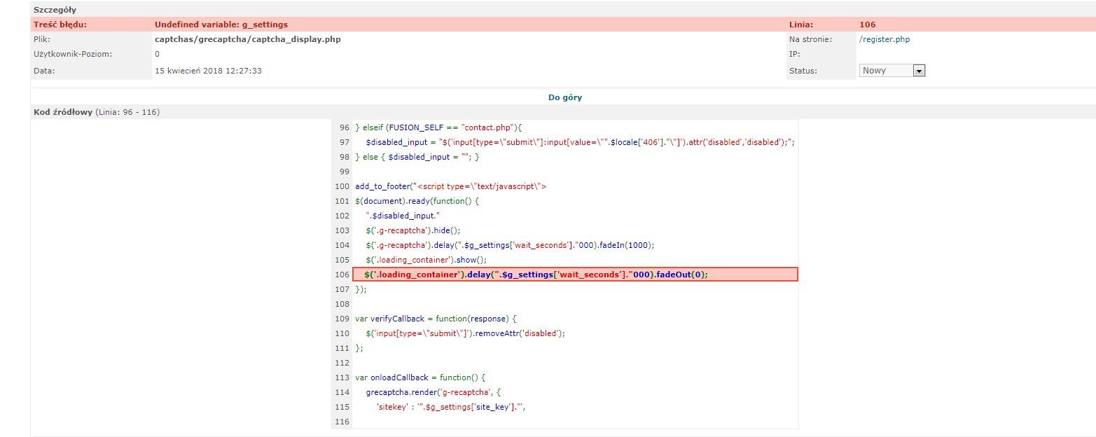Open the /register.php page link

pyautogui.click(x=885, y=39)
